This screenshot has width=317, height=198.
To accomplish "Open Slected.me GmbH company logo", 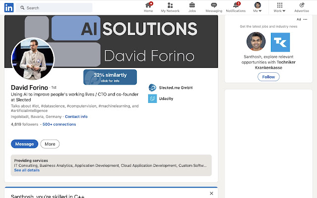I will coord(152,88).
